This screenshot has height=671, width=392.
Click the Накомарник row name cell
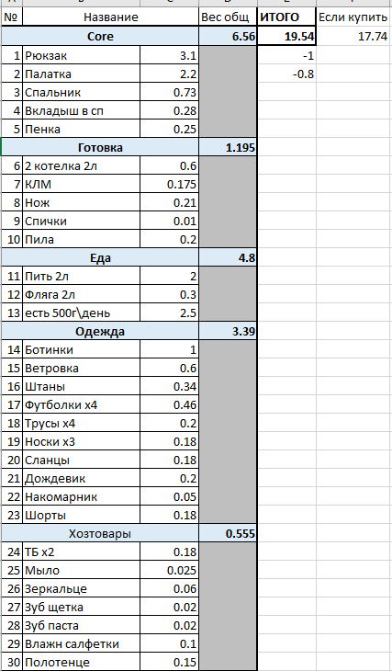(81, 497)
